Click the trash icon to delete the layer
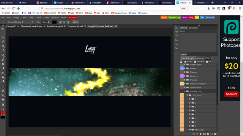 [215, 134]
